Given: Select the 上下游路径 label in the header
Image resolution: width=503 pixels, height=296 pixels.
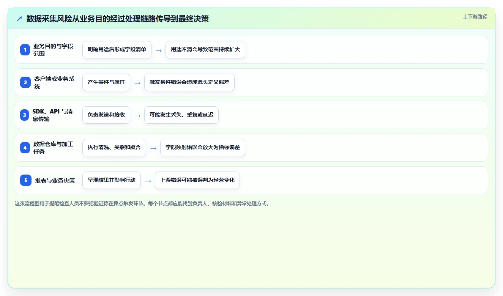Looking at the screenshot, I should 475,17.
